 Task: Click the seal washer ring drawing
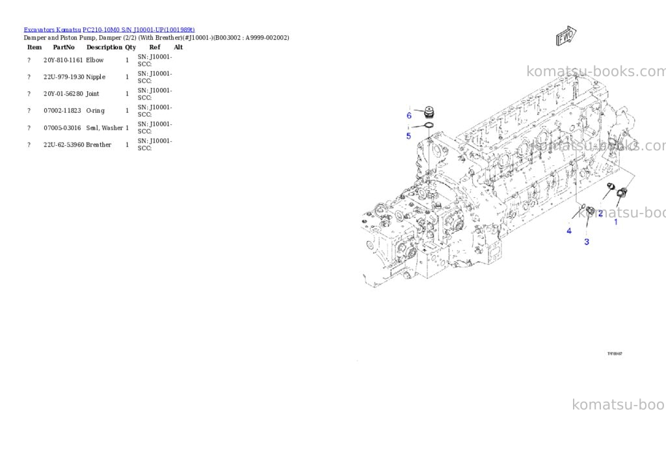(x=429, y=126)
